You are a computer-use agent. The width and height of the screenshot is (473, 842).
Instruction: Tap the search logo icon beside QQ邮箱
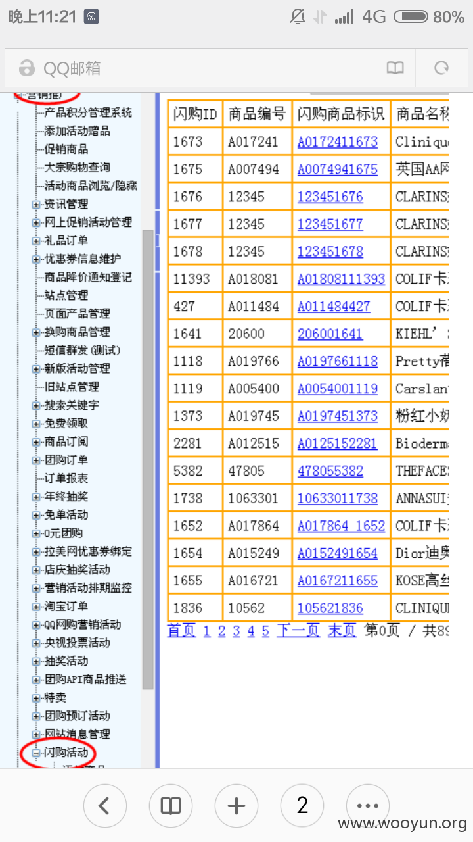[27, 68]
